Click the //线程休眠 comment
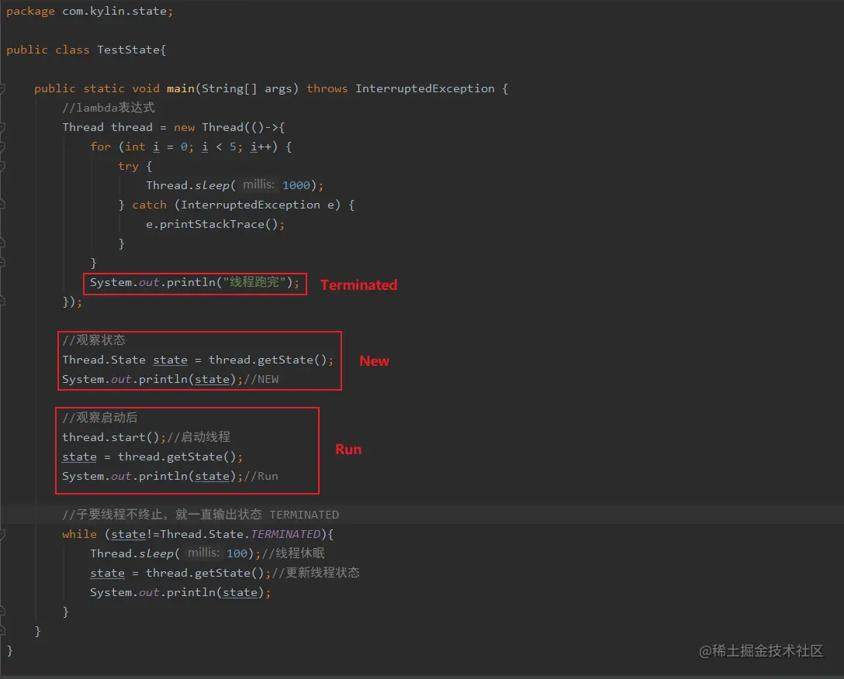This screenshot has height=679, width=844. tap(293, 553)
